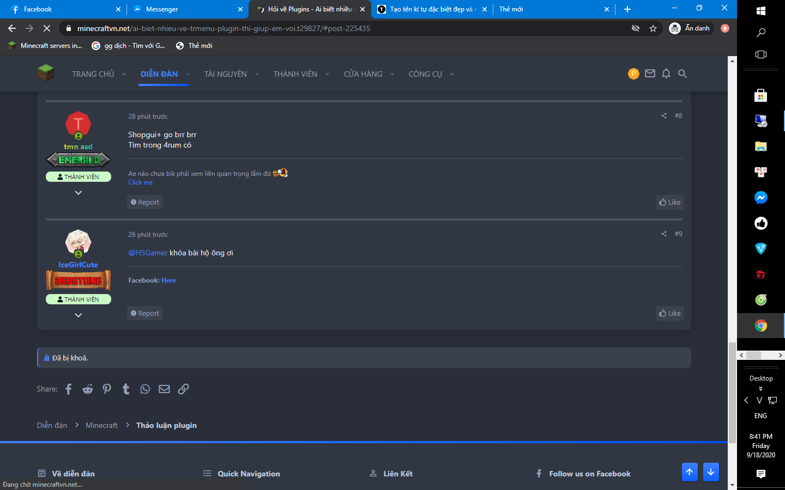Open the TRANG CHỦ menu item
785x490 pixels.
(93, 74)
